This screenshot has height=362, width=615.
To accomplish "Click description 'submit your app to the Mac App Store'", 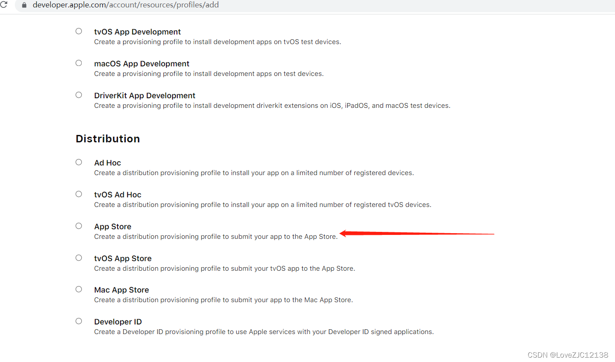I will click(224, 300).
